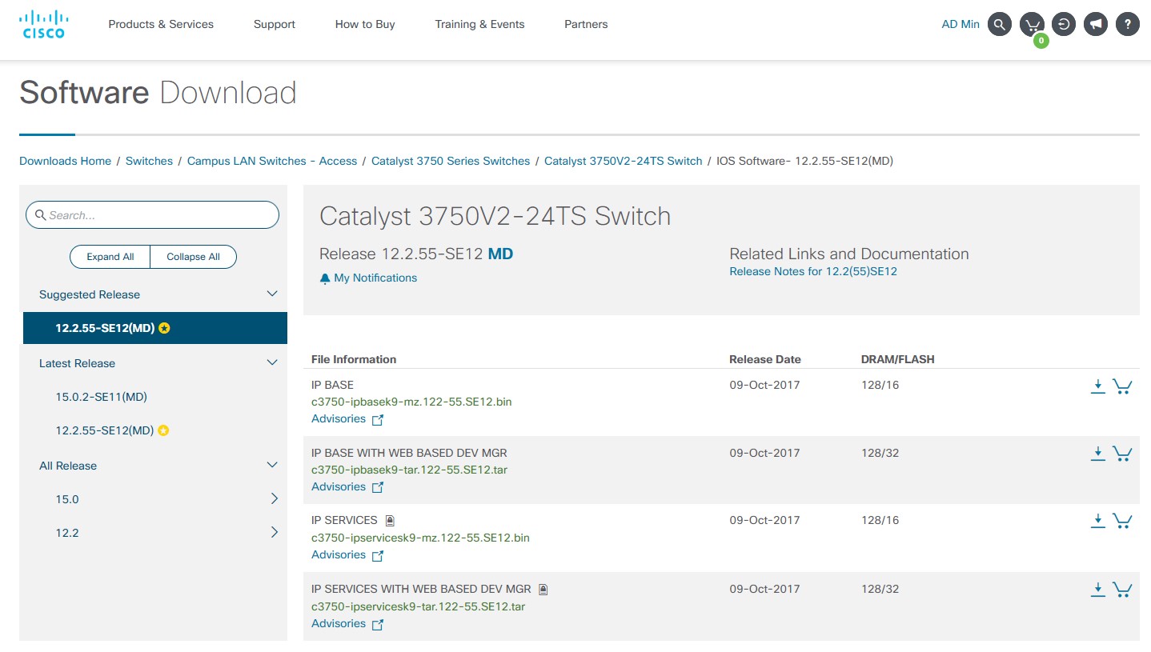Download the IP BASE .bin file

pos(1098,386)
